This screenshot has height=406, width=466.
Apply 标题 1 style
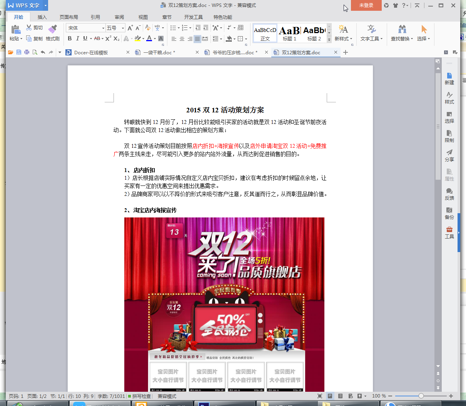(289, 33)
